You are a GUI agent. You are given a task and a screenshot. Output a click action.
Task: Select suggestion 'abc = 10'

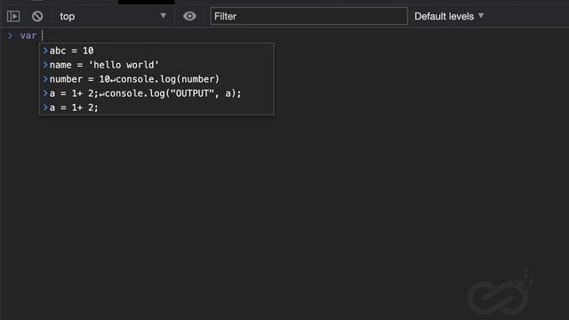click(156, 51)
